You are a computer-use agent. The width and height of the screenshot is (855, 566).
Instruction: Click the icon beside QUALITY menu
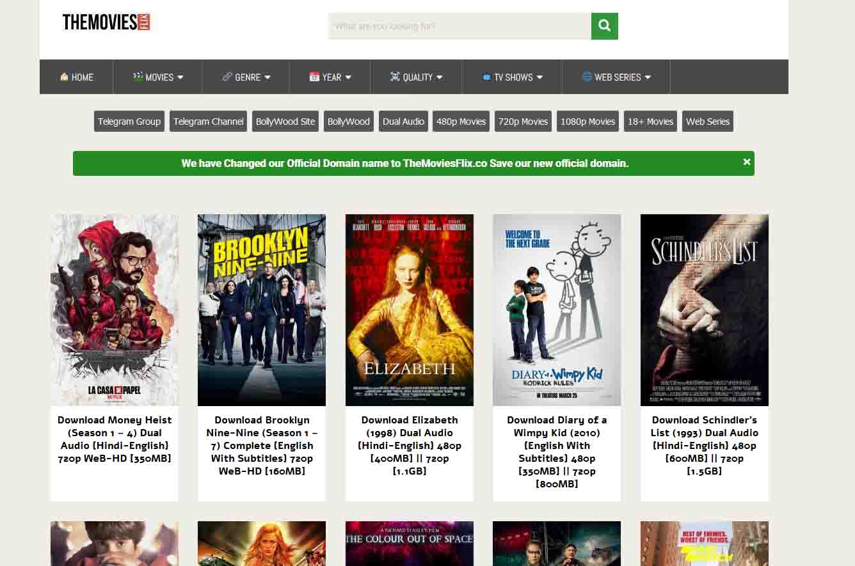[395, 77]
